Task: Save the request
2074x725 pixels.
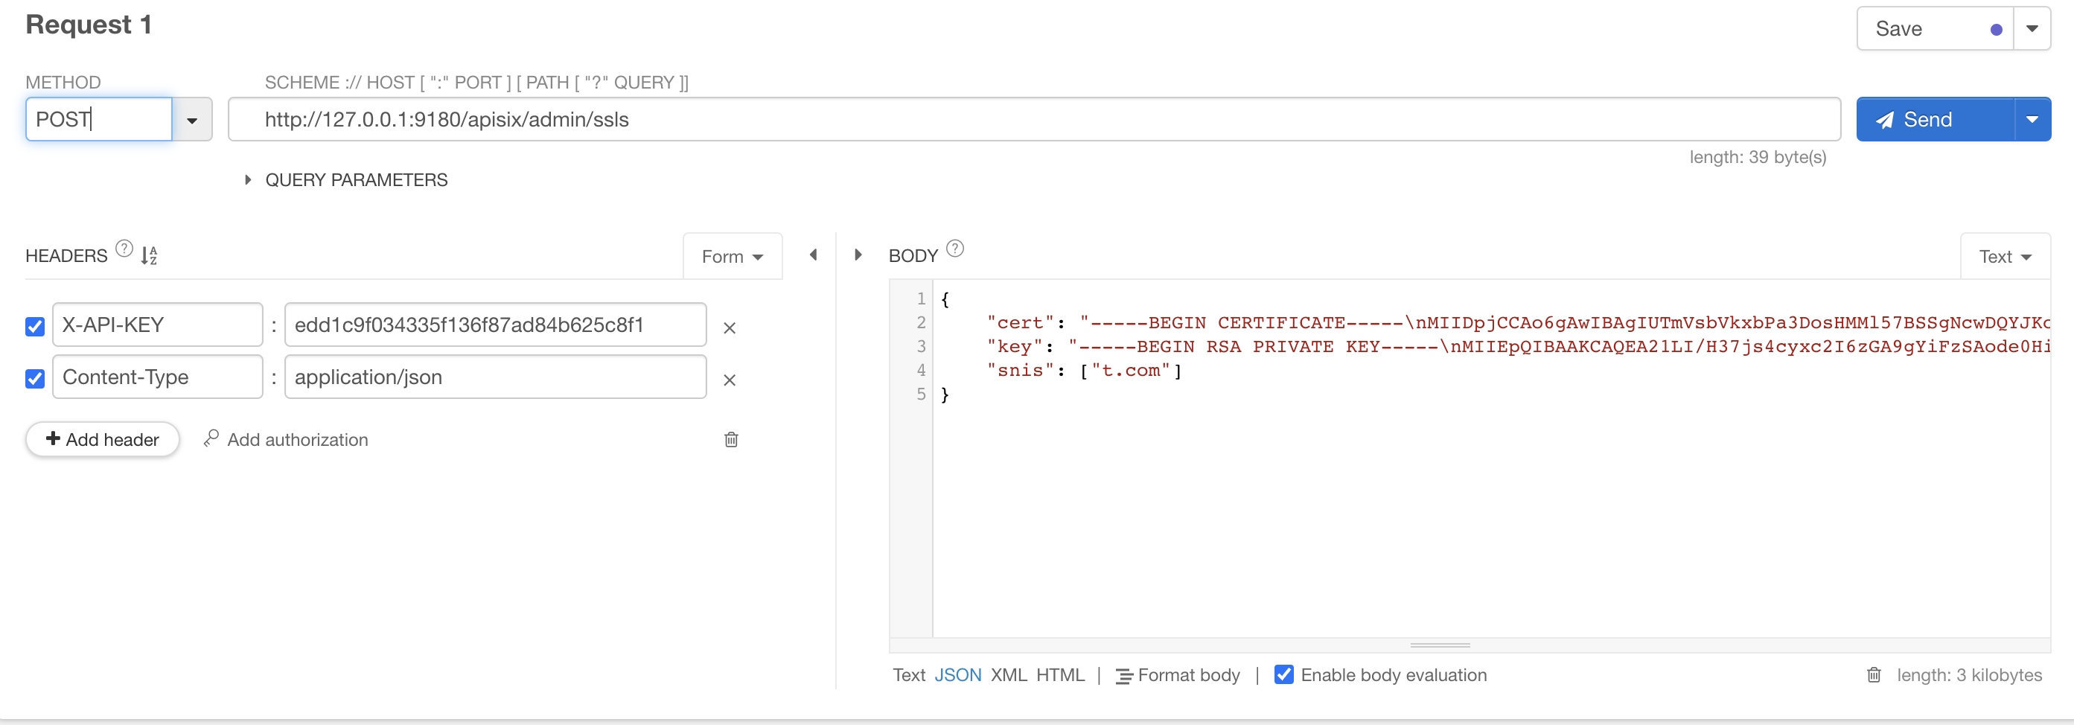Action: pos(1898,28)
